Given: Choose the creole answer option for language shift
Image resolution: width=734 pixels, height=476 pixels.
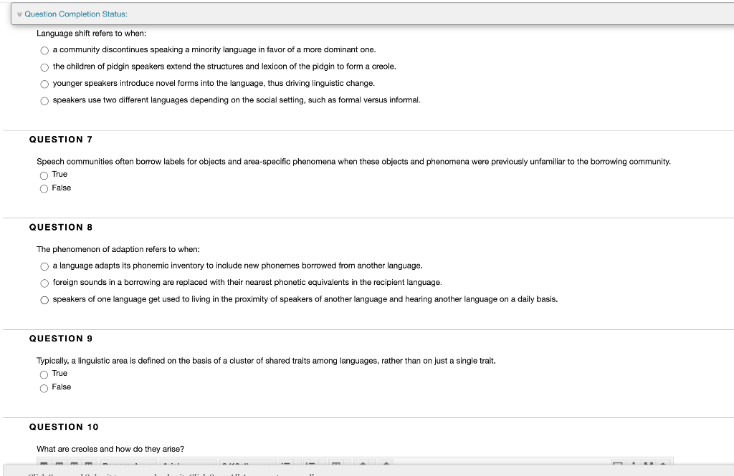Looking at the screenshot, I should tap(44, 67).
